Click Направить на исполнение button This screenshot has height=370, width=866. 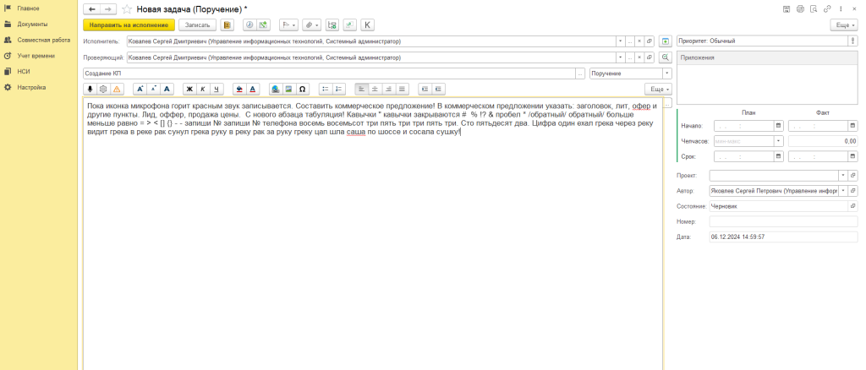coord(129,25)
